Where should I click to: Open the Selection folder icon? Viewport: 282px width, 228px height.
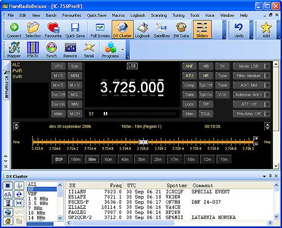point(33,30)
